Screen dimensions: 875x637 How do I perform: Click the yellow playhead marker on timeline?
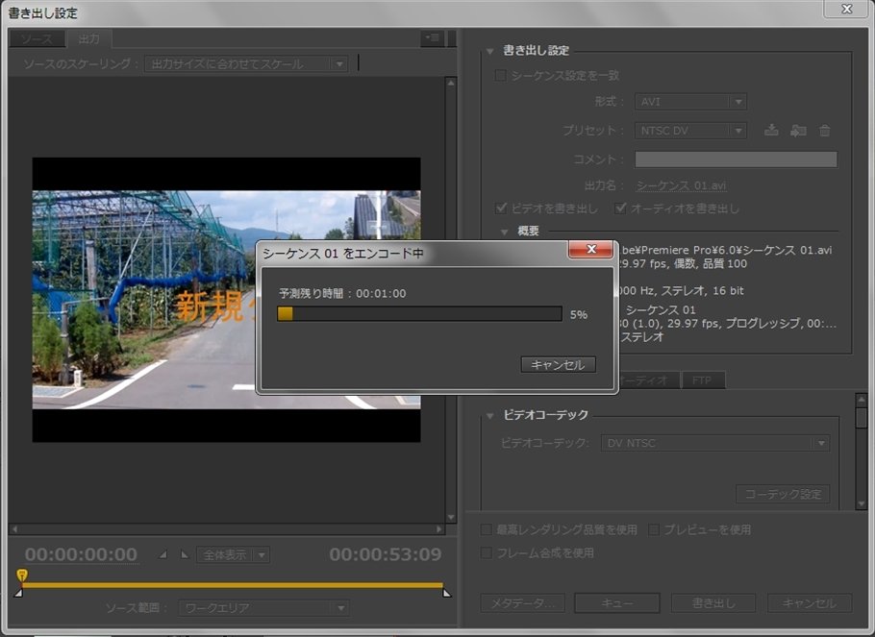click(x=21, y=575)
